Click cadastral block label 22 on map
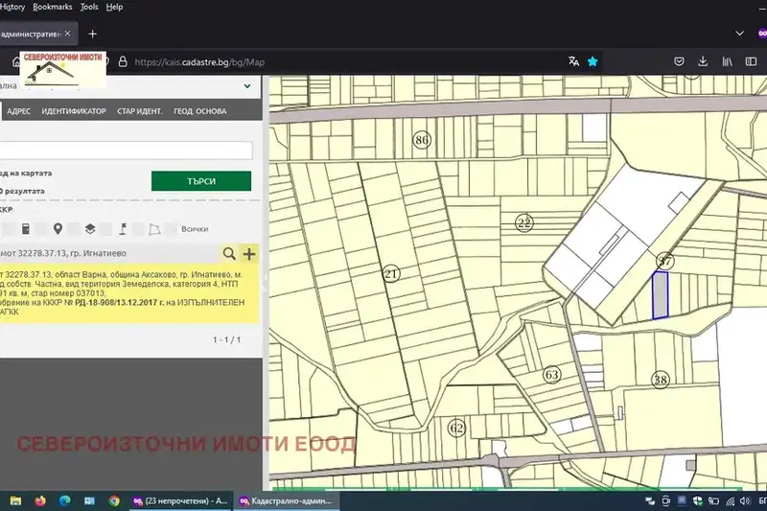The width and height of the screenshot is (767, 511). coord(524,223)
